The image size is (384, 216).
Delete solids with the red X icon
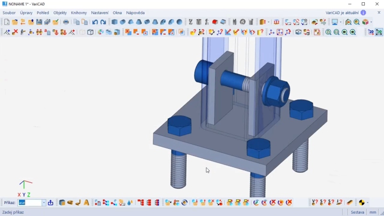tap(15, 32)
